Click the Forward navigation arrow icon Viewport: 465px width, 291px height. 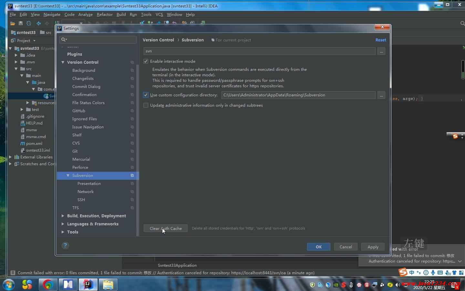pos(47,23)
